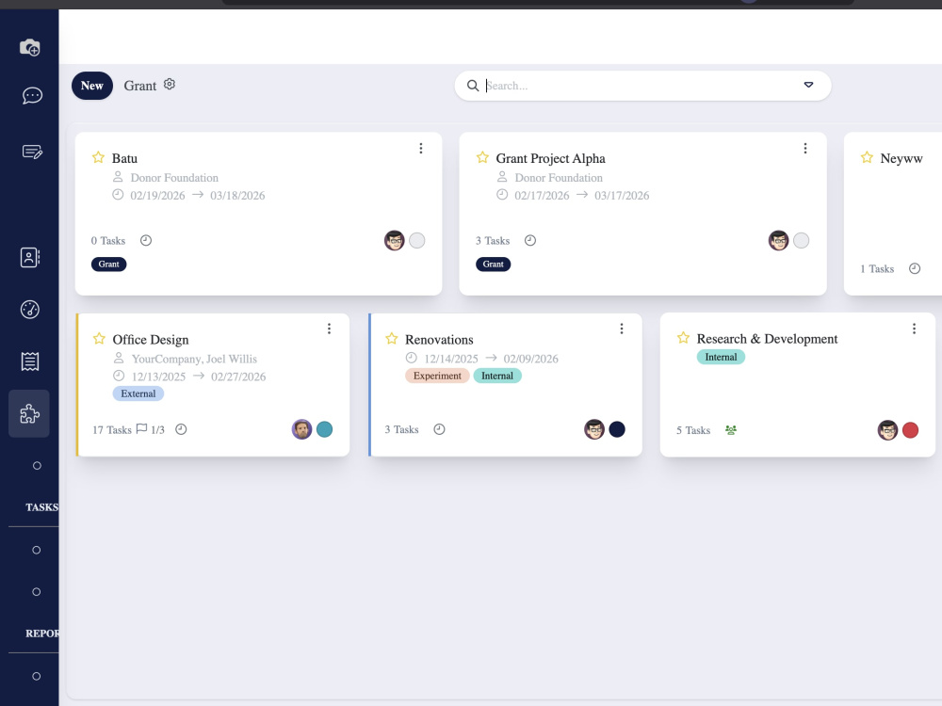Screen dimensions: 942x706
Task: Select the REPORTING section in sidebar
Action: tap(42, 634)
